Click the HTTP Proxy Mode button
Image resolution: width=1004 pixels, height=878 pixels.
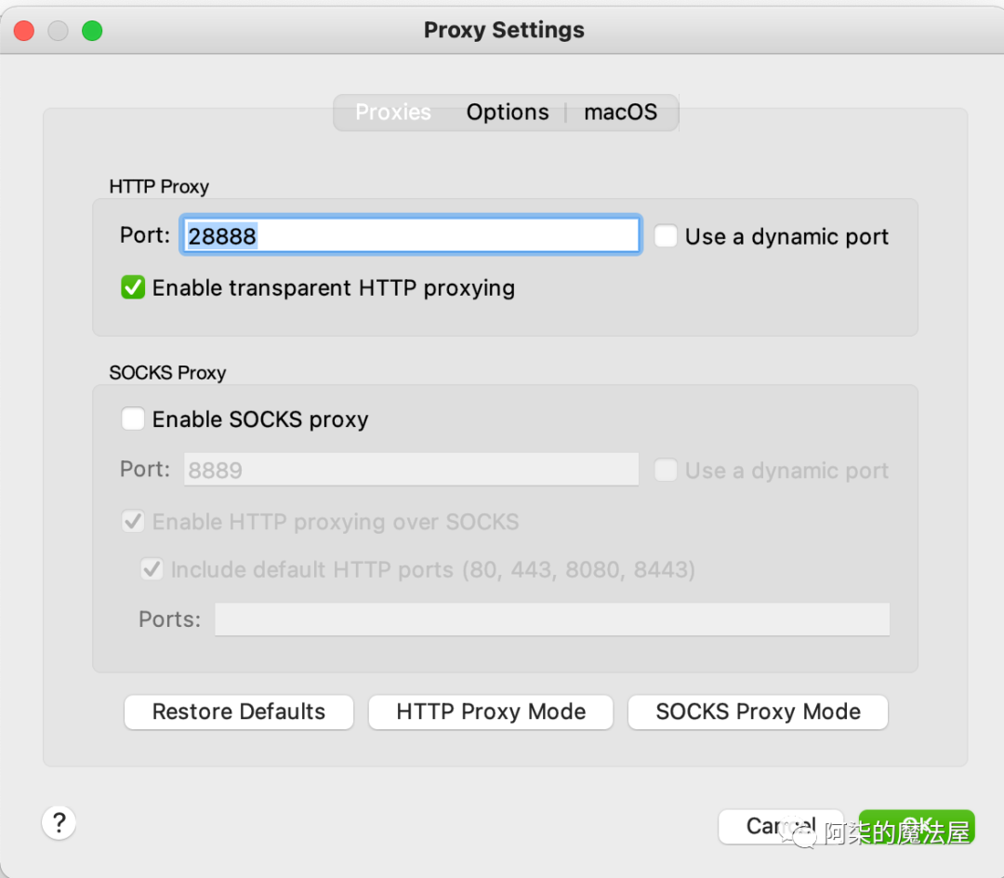click(491, 712)
